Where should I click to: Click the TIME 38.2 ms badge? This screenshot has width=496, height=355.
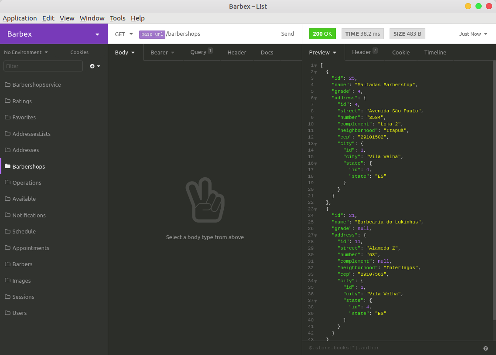coord(363,34)
